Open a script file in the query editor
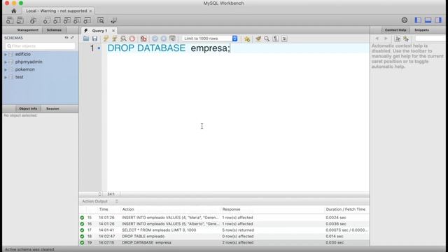 pyautogui.click(x=86, y=38)
